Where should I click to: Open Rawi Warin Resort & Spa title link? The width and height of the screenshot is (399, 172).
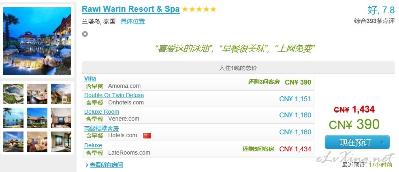130,9
